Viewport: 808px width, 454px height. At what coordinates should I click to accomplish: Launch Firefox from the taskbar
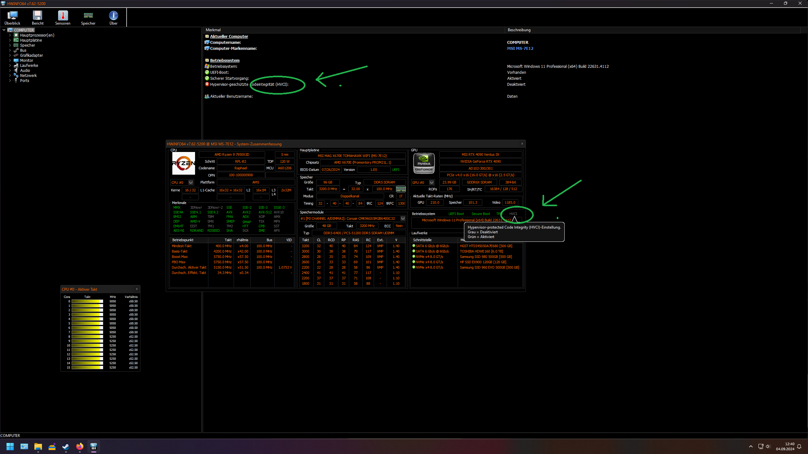80,446
